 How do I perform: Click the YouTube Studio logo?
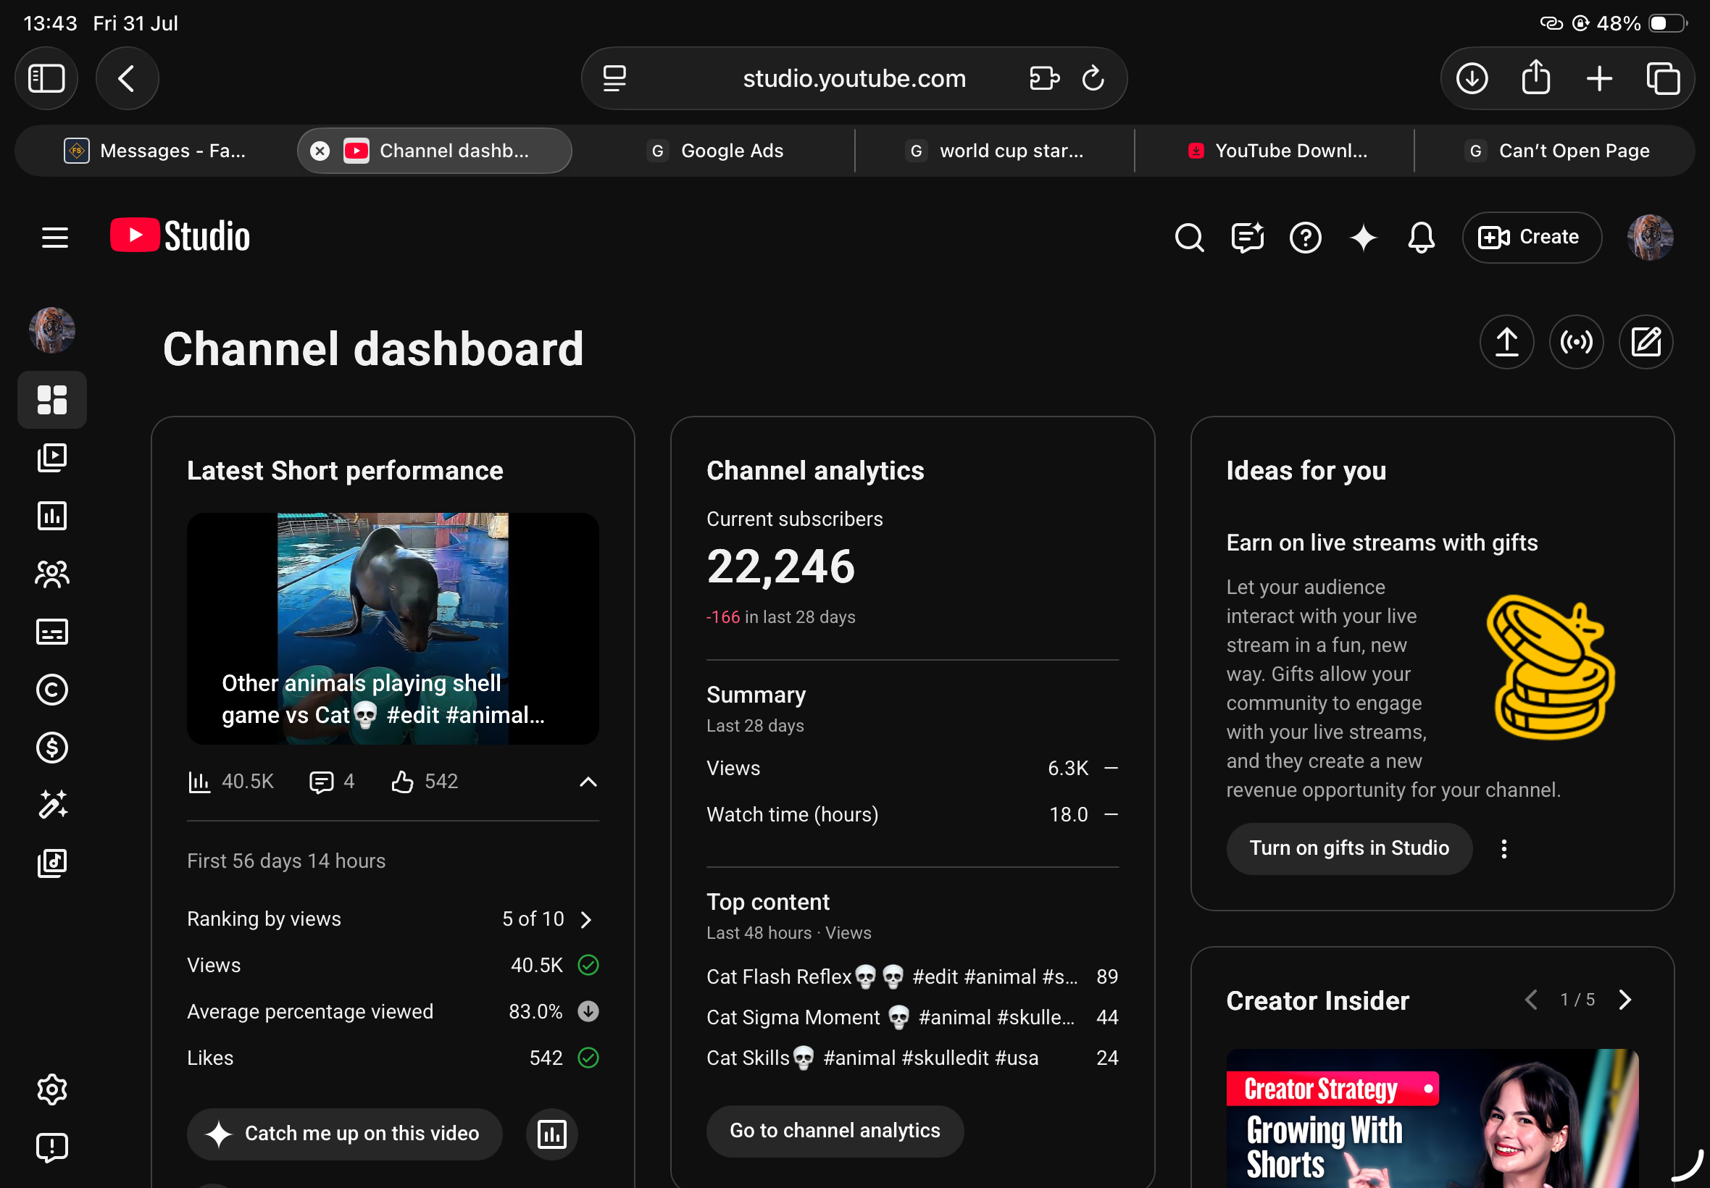pyautogui.click(x=180, y=236)
